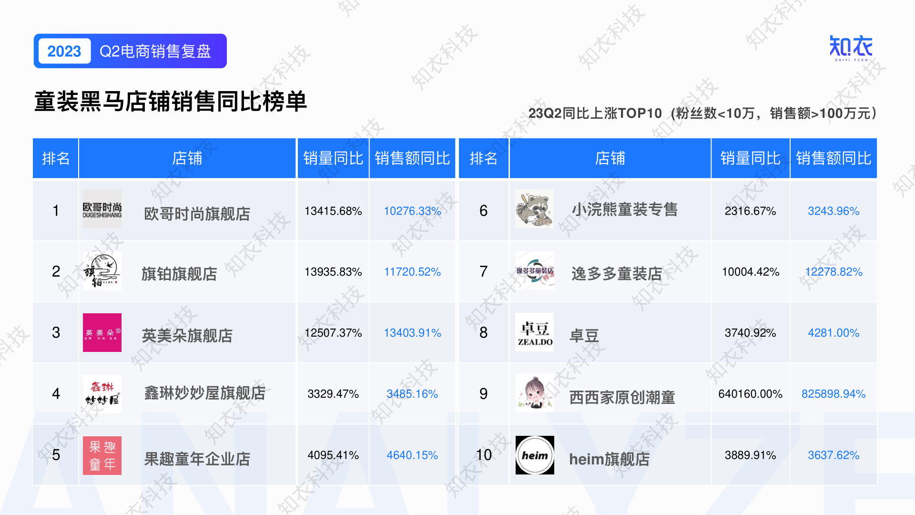Click store name heim旗舰店

609,459
